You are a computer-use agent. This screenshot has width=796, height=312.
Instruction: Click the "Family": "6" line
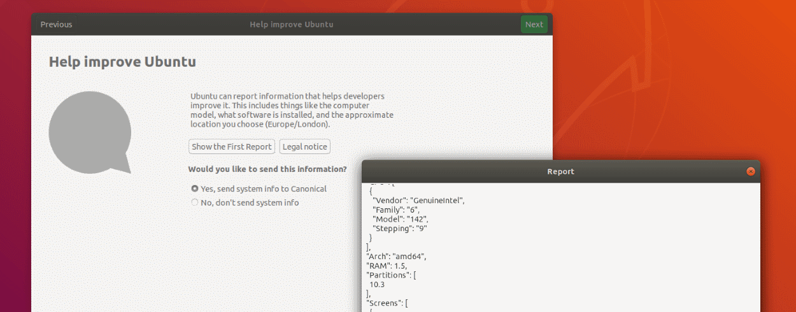396,209
